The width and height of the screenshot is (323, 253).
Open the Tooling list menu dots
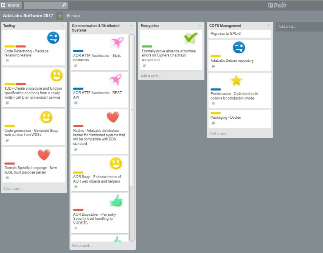pyautogui.click(x=63, y=26)
